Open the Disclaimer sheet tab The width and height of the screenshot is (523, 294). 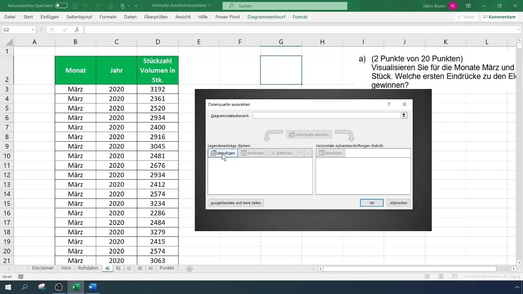tap(43, 268)
